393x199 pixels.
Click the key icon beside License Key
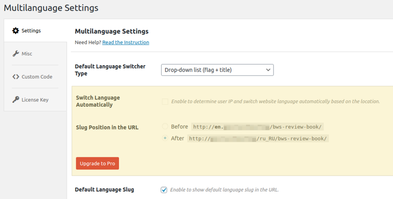click(x=16, y=99)
